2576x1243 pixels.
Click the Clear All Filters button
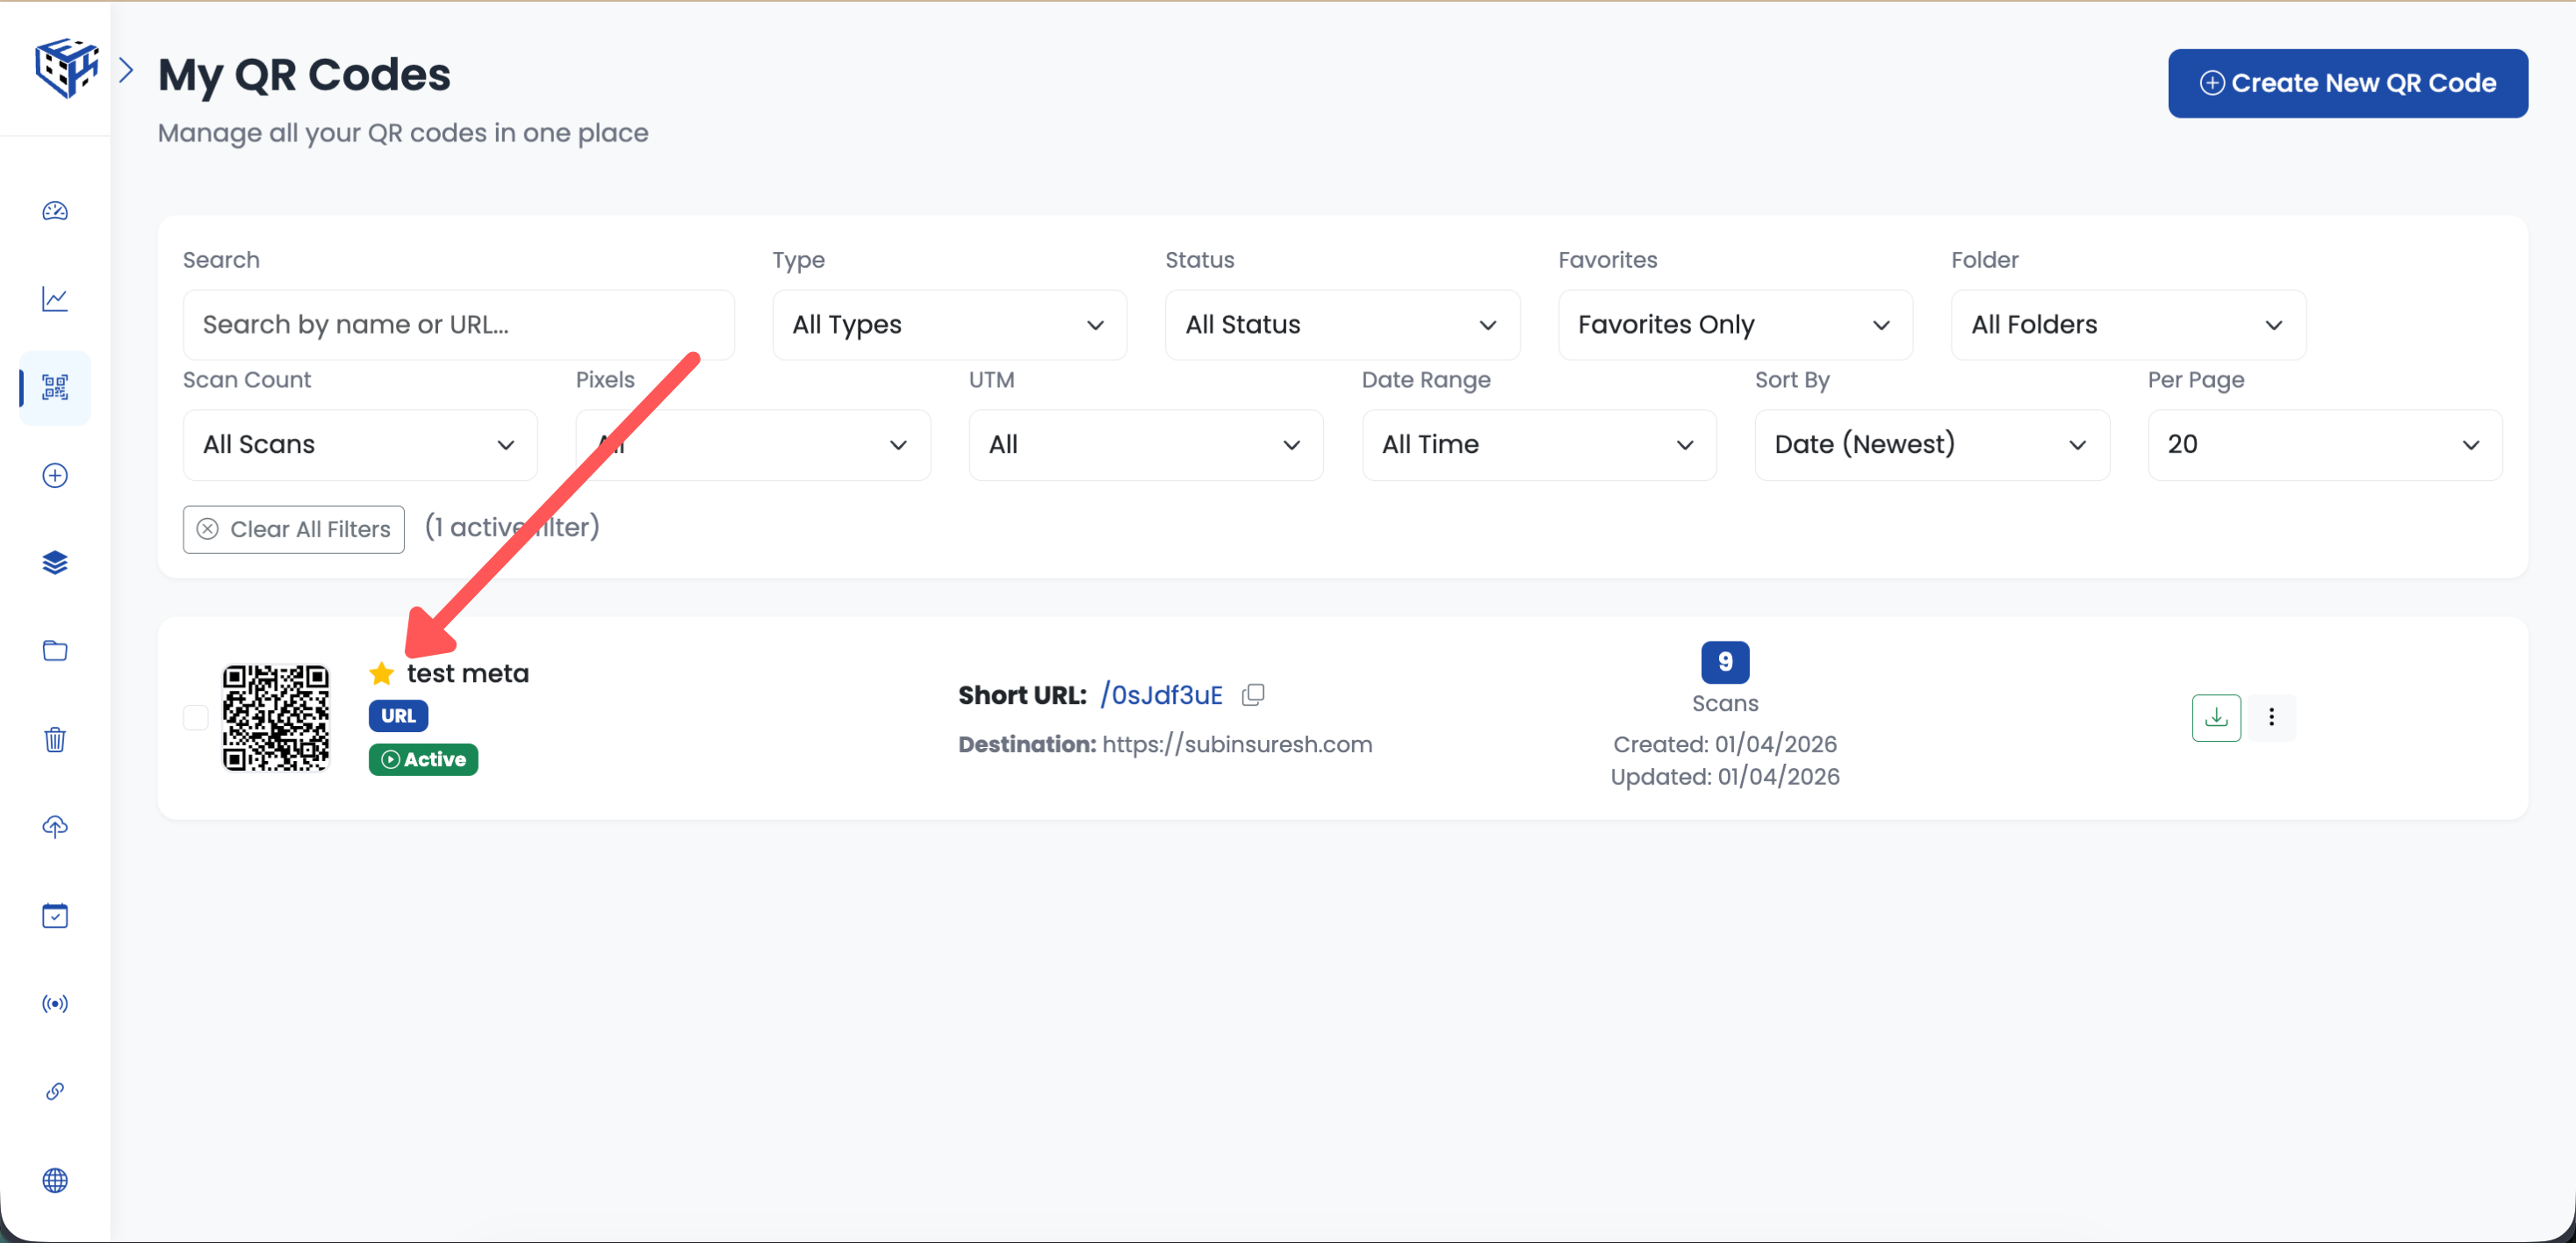click(294, 530)
